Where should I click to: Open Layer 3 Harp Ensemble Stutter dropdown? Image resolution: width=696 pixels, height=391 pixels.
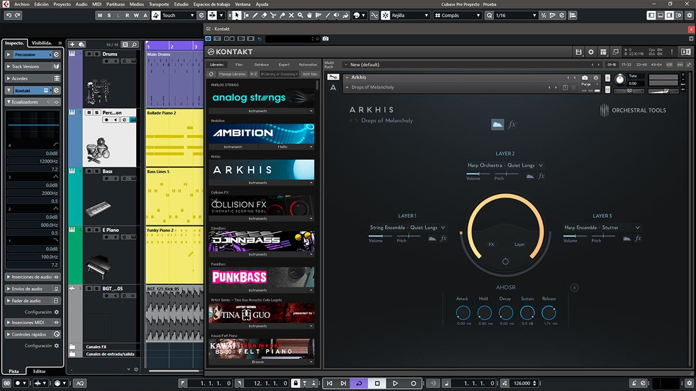(x=602, y=228)
